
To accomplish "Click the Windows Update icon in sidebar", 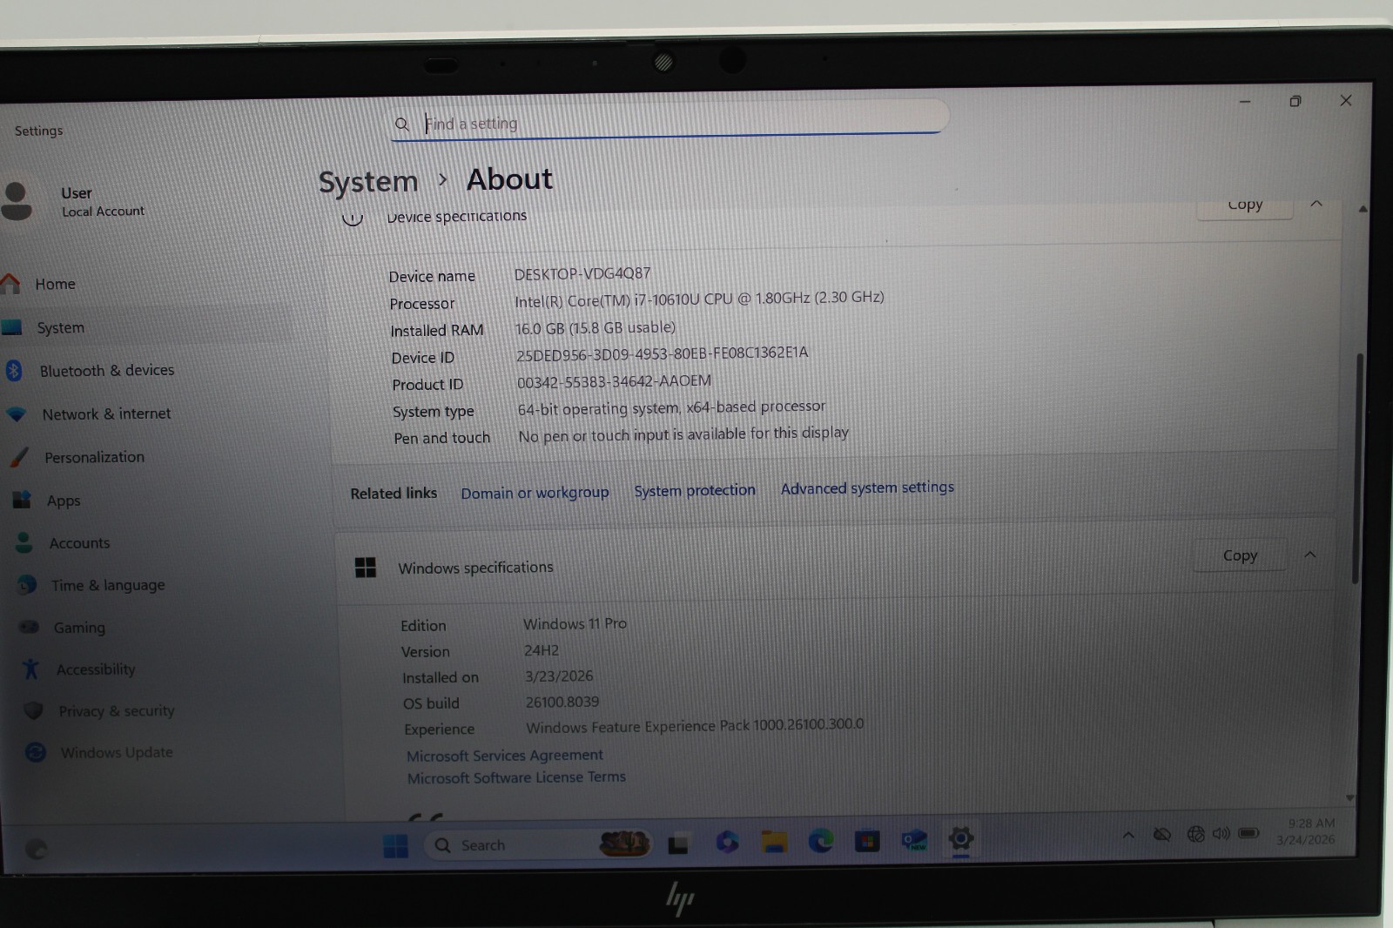I will pos(36,752).
